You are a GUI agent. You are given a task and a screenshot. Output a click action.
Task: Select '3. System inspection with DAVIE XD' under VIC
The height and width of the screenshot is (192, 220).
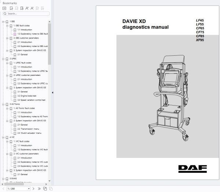point(30,170)
